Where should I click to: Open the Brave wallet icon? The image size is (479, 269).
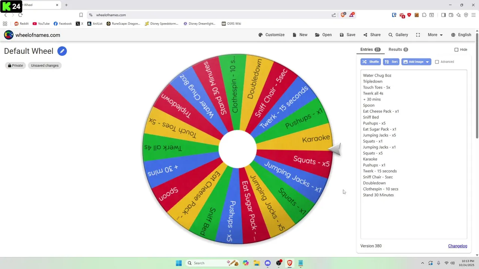click(451, 15)
